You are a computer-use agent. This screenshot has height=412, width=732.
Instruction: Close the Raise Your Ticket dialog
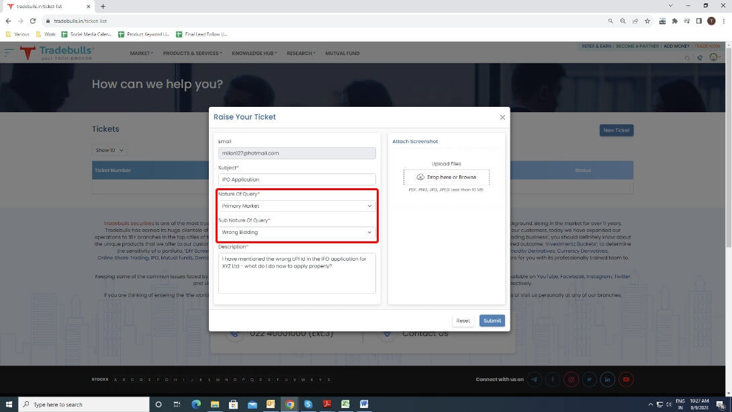[502, 117]
